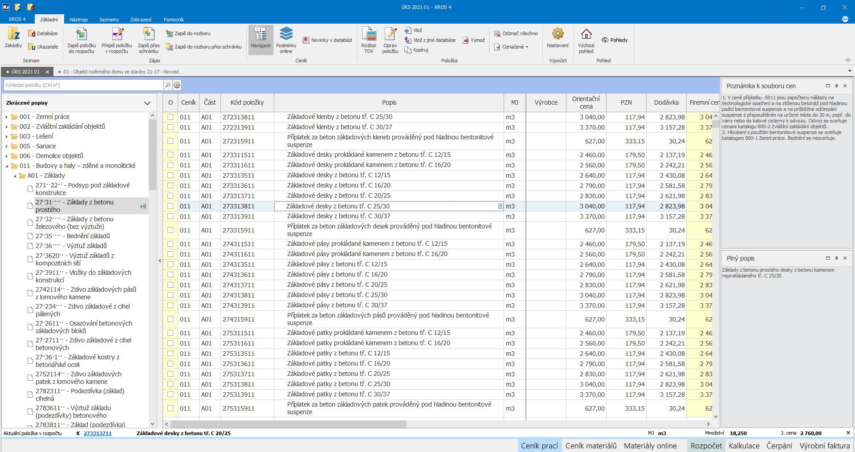Open the Zkrácené popisy dropdown chevron
The width and height of the screenshot is (855, 452).
147,103
